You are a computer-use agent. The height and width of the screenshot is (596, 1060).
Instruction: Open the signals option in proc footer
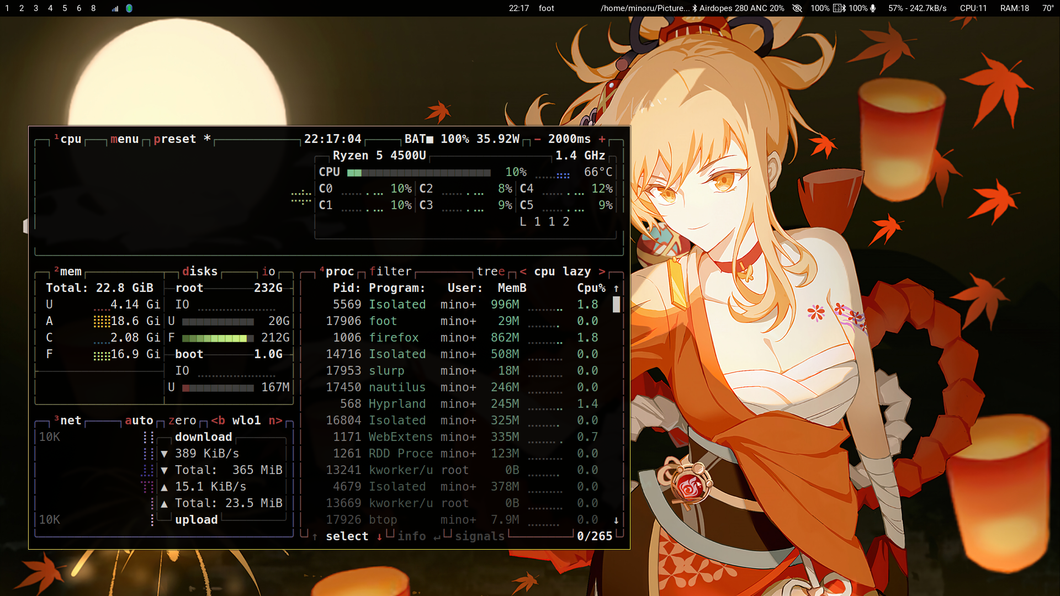tap(480, 536)
